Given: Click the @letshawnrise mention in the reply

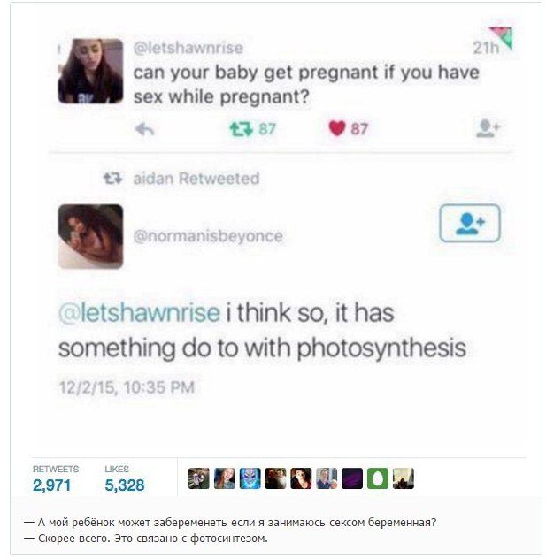Looking at the screenshot, I should [138, 314].
